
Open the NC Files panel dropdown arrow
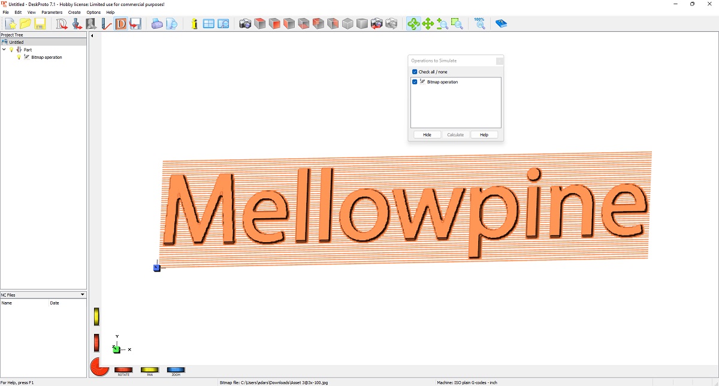click(x=83, y=295)
